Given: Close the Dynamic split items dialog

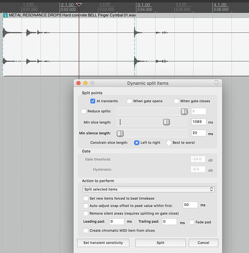Looking at the screenshot, I should click(78, 83).
